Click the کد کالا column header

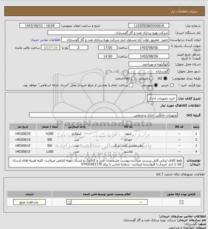[x=179, y=126]
